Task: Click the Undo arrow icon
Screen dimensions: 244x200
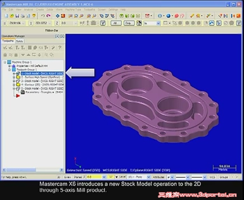Action: 43,16
